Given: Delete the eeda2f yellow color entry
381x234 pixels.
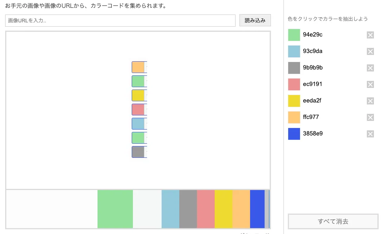Looking at the screenshot, I should click(x=370, y=101).
